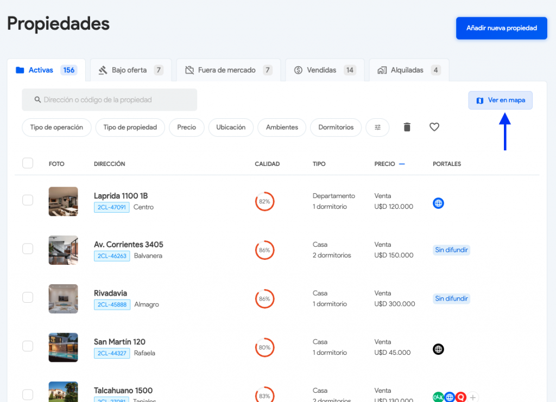Open the advanced filters sliders icon
Viewport: 556px width, 402px height.
click(377, 127)
